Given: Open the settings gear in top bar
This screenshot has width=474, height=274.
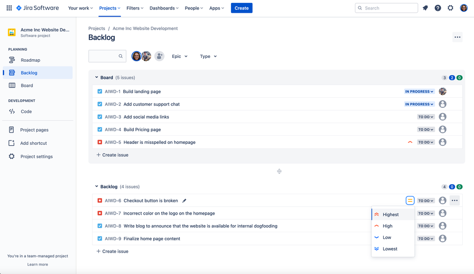Looking at the screenshot, I should point(450,8).
